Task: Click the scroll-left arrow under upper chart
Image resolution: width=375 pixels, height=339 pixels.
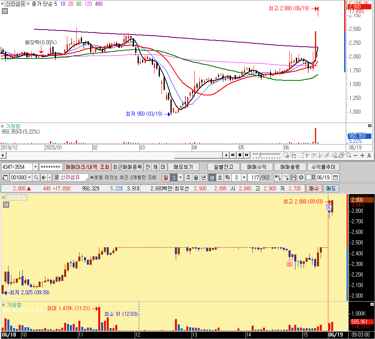Action: click(x=2, y=155)
